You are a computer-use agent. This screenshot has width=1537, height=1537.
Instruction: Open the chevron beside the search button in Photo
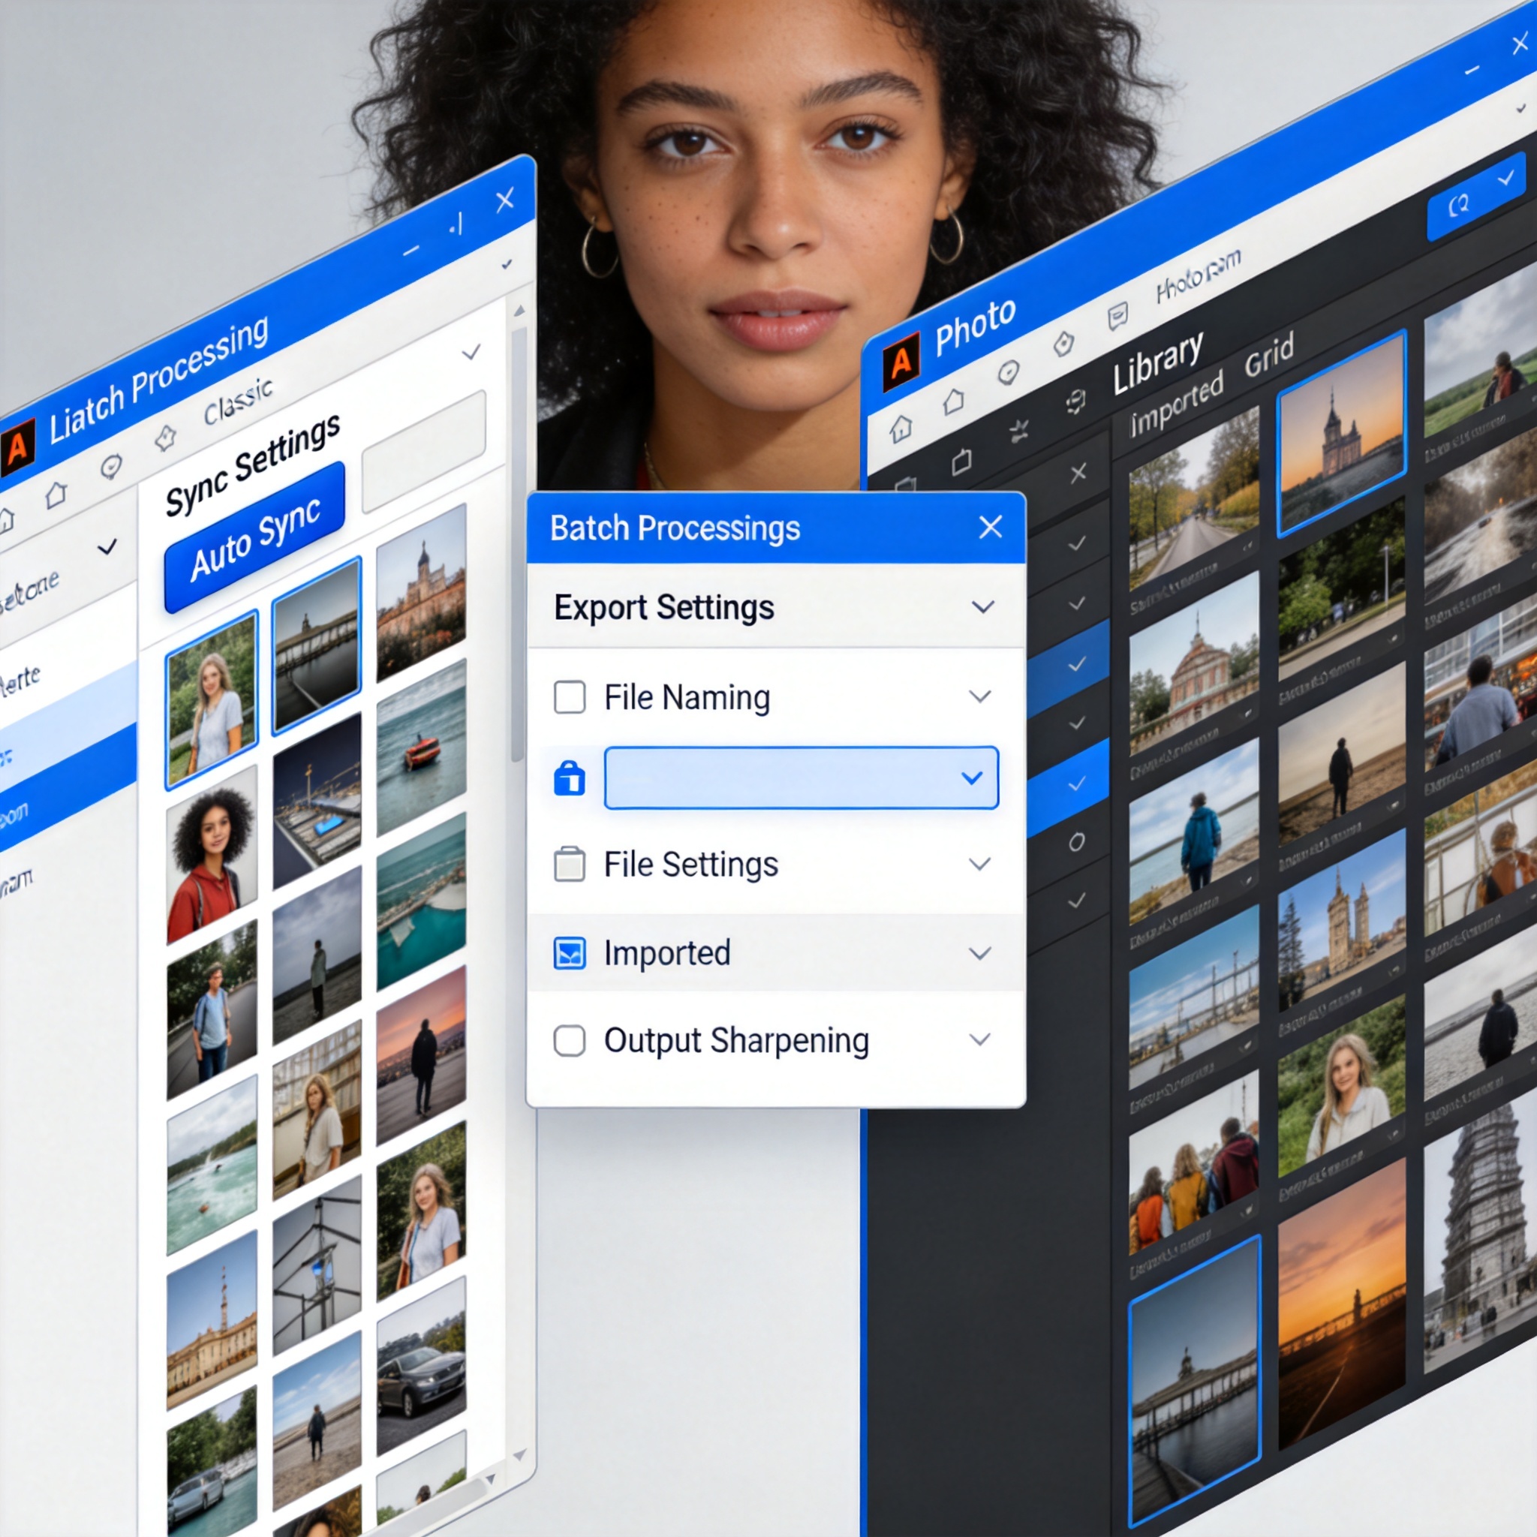(x=1506, y=178)
